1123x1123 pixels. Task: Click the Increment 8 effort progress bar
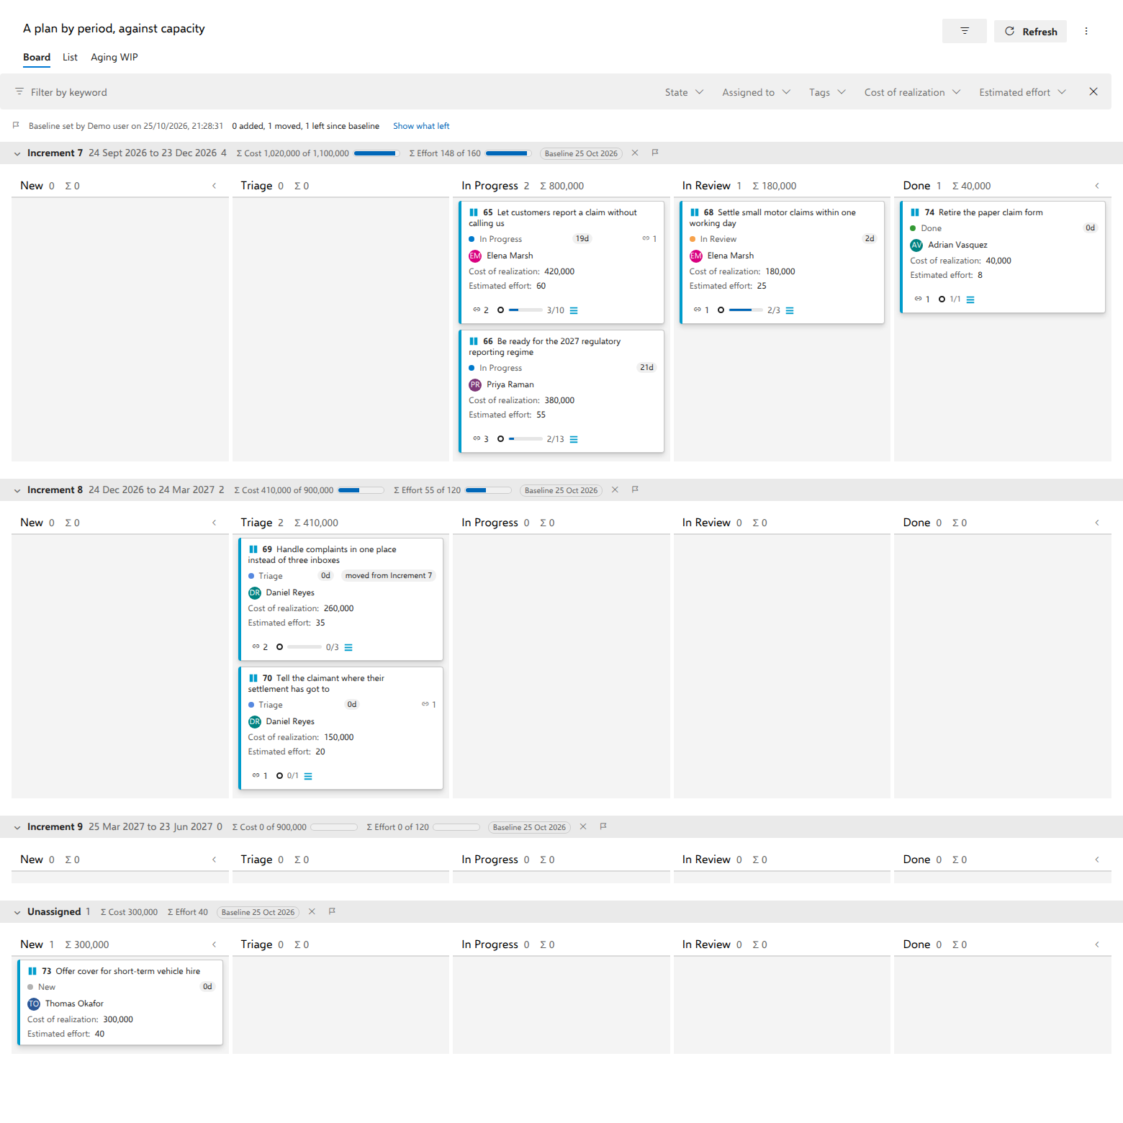pyautogui.click(x=488, y=490)
